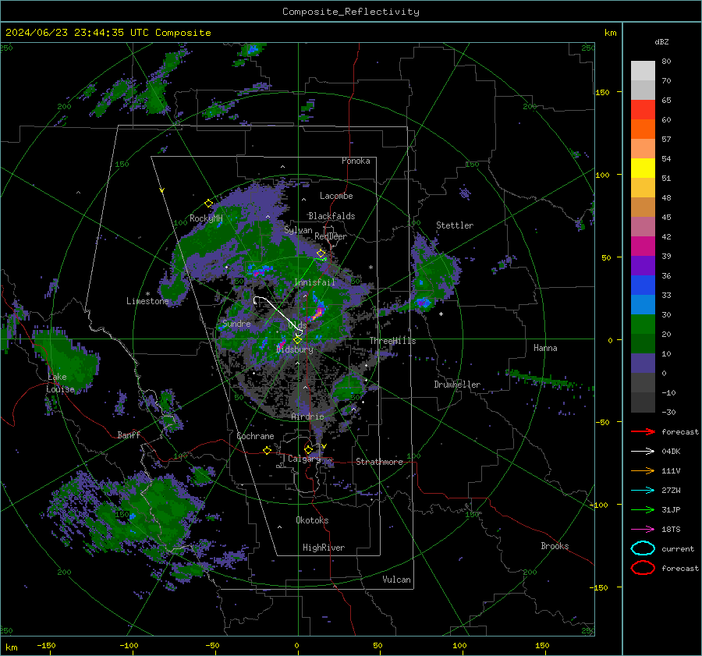
Task: Pick the red 60-65 dBZ swatch
Action: 643,110
